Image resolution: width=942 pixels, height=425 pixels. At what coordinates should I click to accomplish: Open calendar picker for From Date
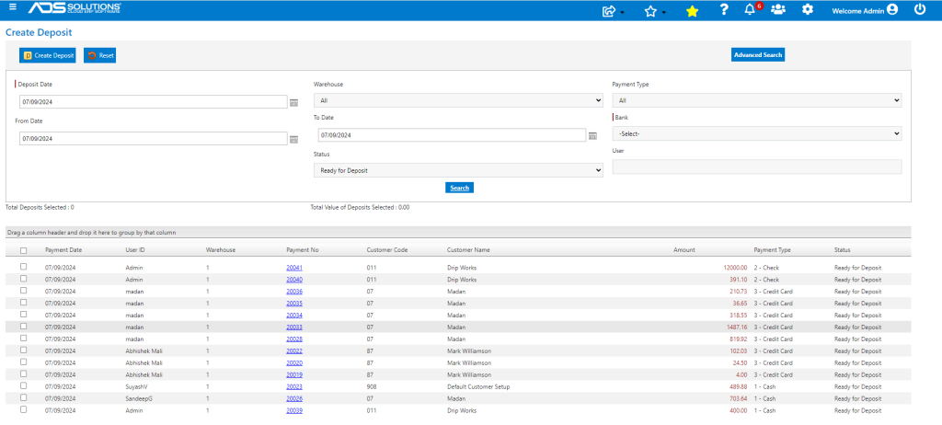[293, 140]
